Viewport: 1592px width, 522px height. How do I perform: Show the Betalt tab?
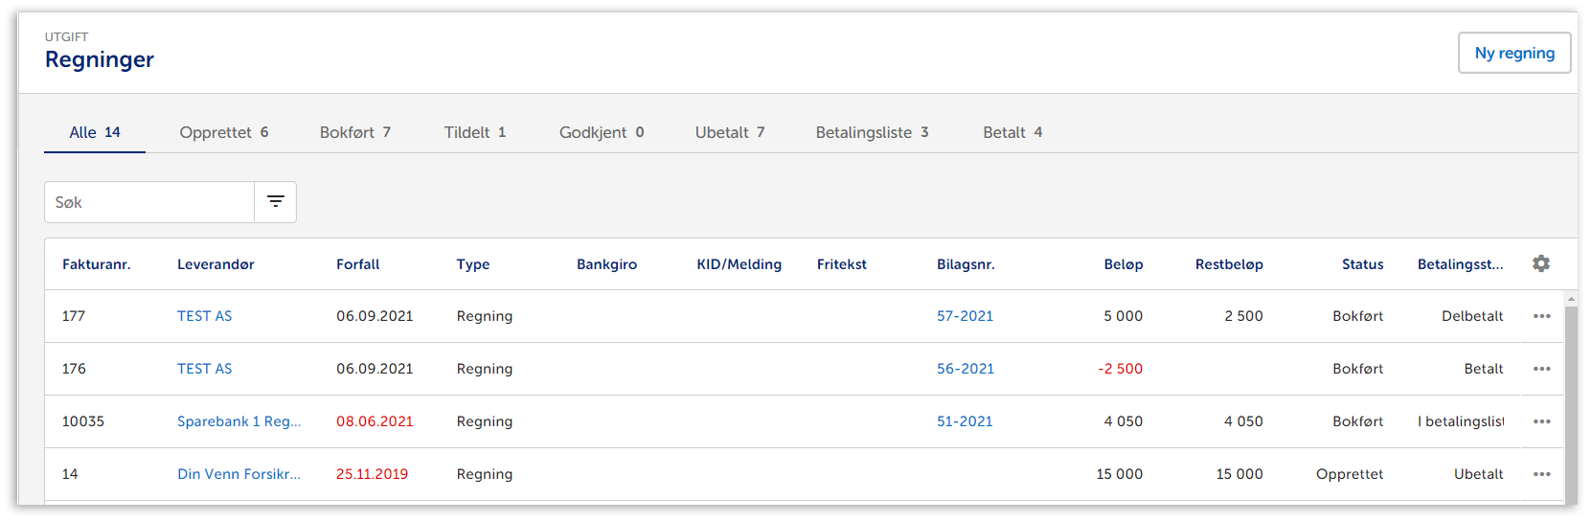click(1012, 132)
